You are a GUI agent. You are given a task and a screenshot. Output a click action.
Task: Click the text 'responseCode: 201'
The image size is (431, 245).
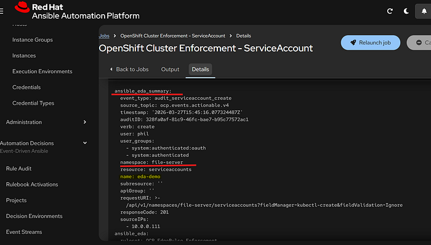(144, 212)
